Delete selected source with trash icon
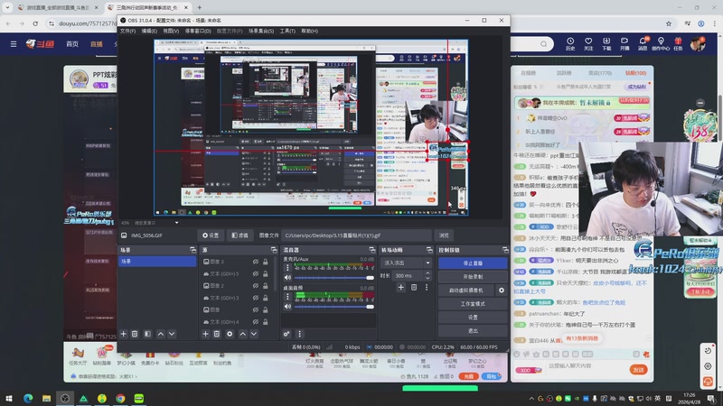The image size is (723, 406). click(x=217, y=334)
